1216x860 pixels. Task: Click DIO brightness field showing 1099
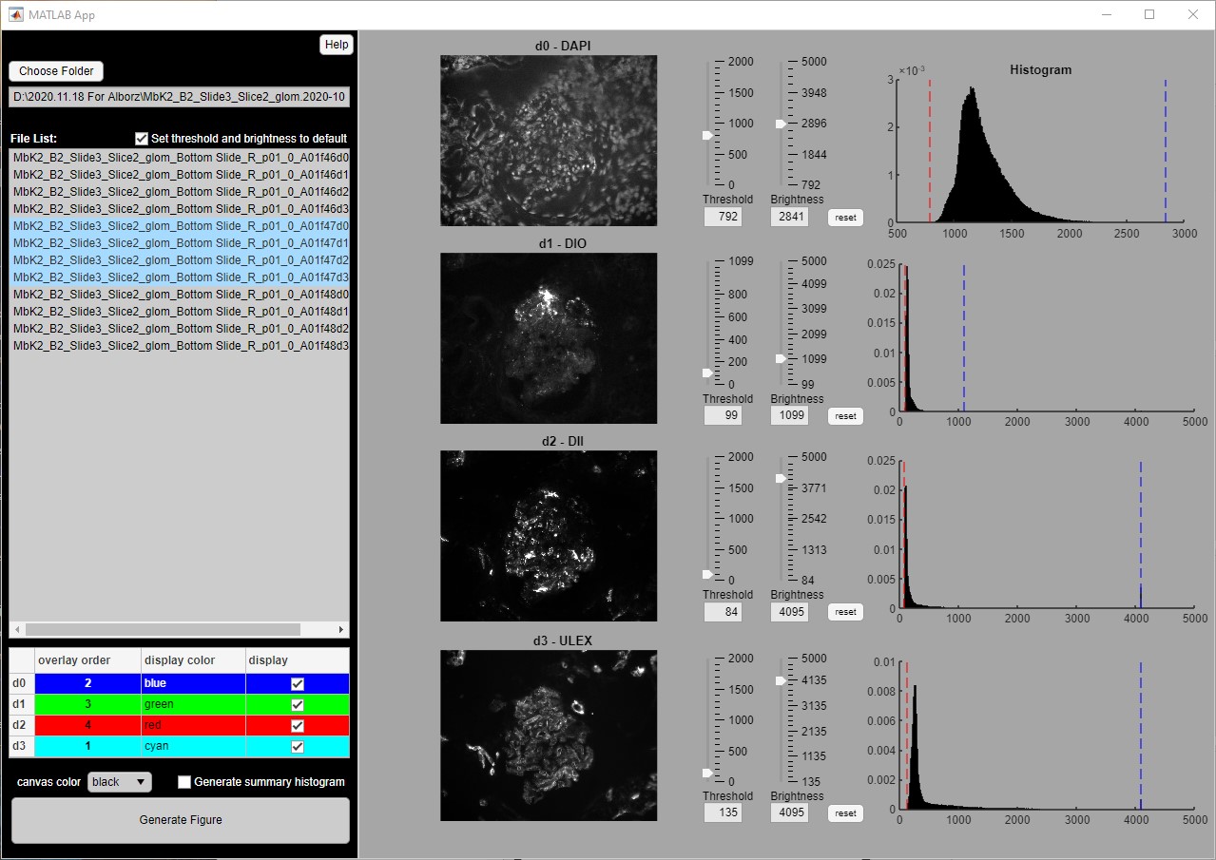(x=790, y=415)
